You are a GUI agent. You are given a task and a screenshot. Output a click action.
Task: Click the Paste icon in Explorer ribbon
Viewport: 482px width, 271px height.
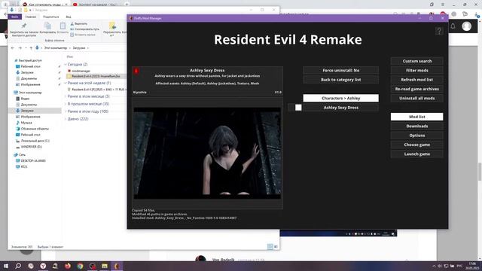coord(63,26)
